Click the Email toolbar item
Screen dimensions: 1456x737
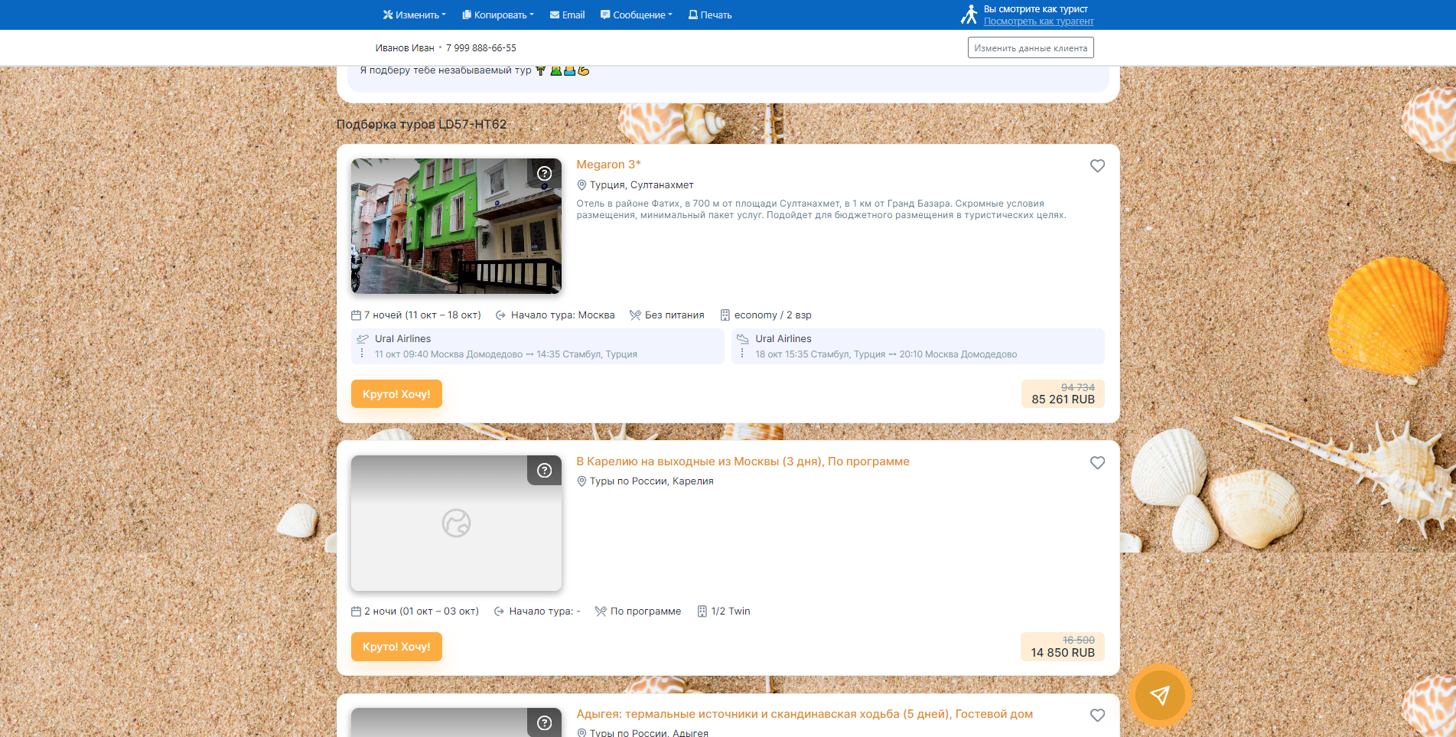tap(567, 15)
